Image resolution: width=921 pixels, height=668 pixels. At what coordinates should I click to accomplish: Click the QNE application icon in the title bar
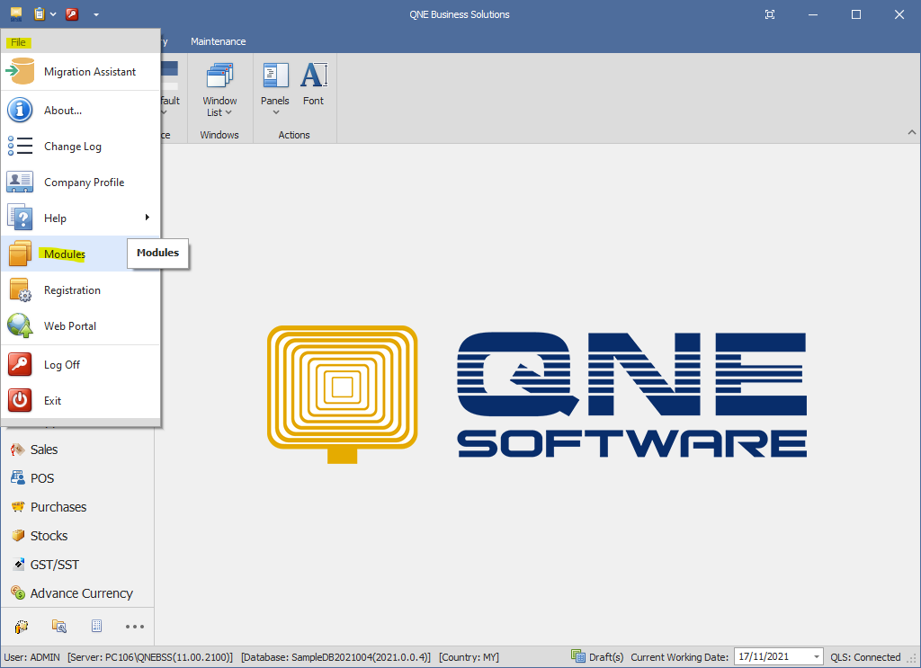[x=16, y=14]
